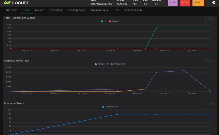Toggle 50th percentile legend item

tap(102, 64)
